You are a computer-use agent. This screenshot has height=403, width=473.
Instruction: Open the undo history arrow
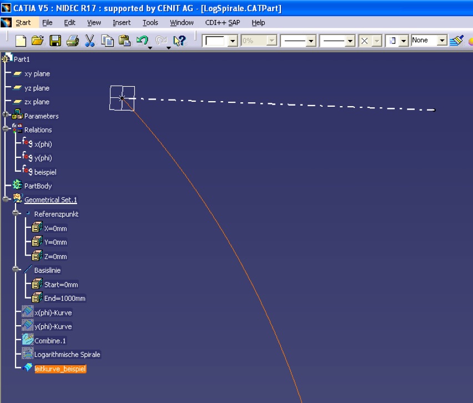click(150, 48)
